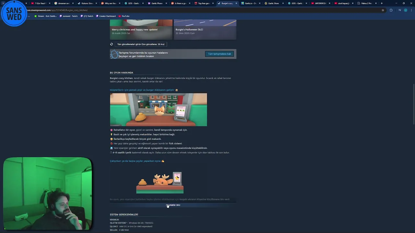Close the active 'Burgie's cozy' tab

pos(236,3)
